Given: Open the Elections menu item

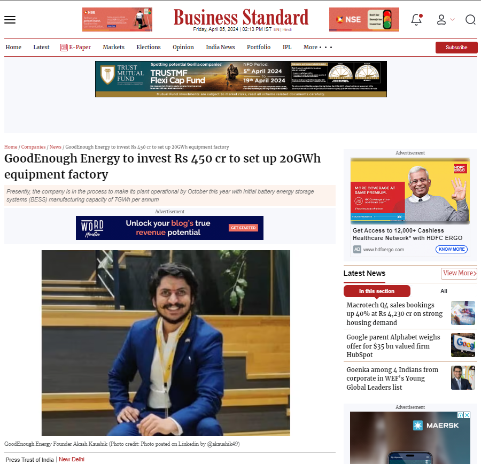Looking at the screenshot, I should click(x=149, y=47).
